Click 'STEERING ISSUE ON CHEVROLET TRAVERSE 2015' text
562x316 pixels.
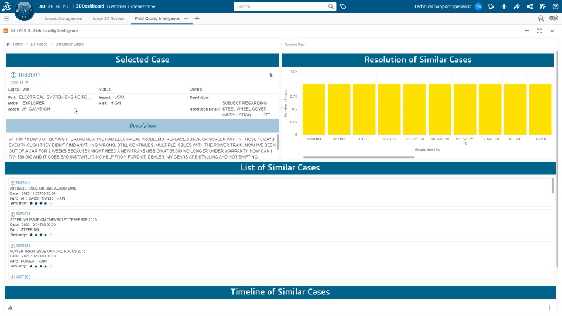(53, 219)
